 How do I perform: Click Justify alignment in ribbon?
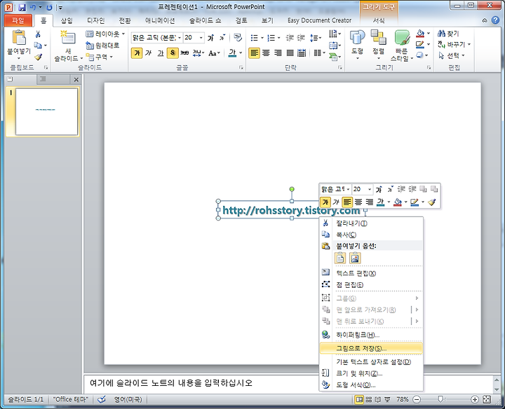[x=290, y=53]
